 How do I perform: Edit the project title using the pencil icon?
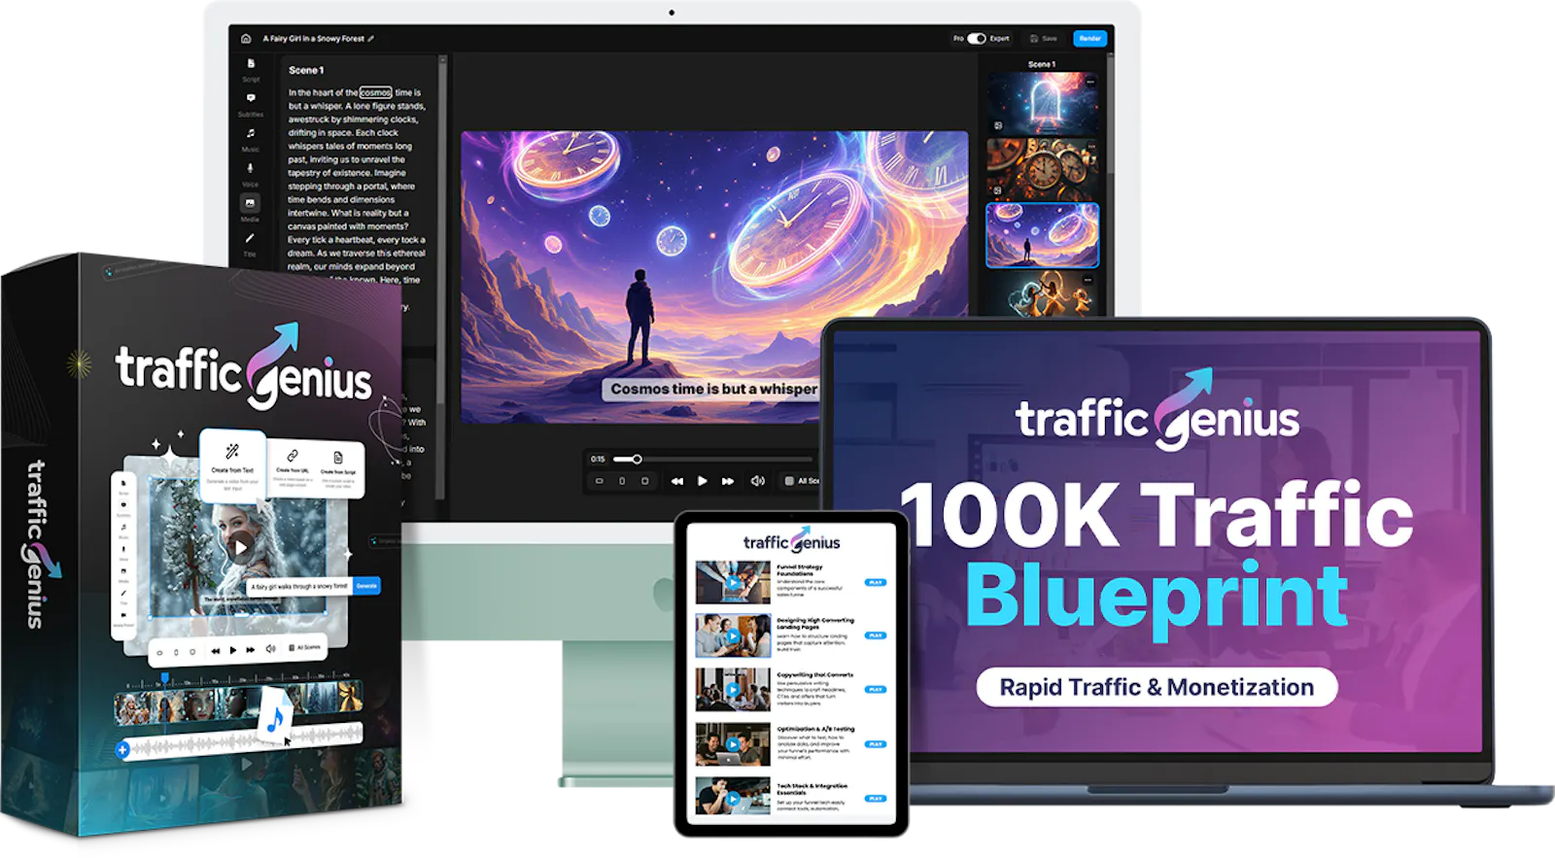[371, 39]
